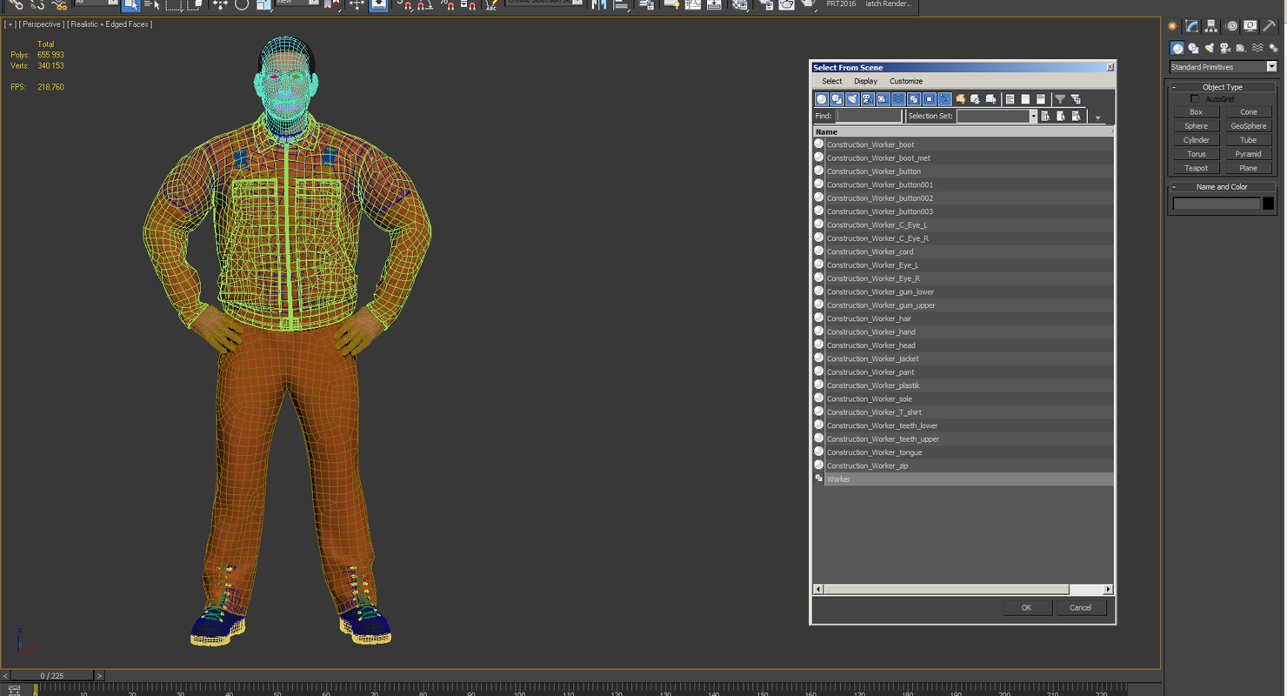
Task: Click the blank page icon in dialog toolbar
Action: [1025, 99]
